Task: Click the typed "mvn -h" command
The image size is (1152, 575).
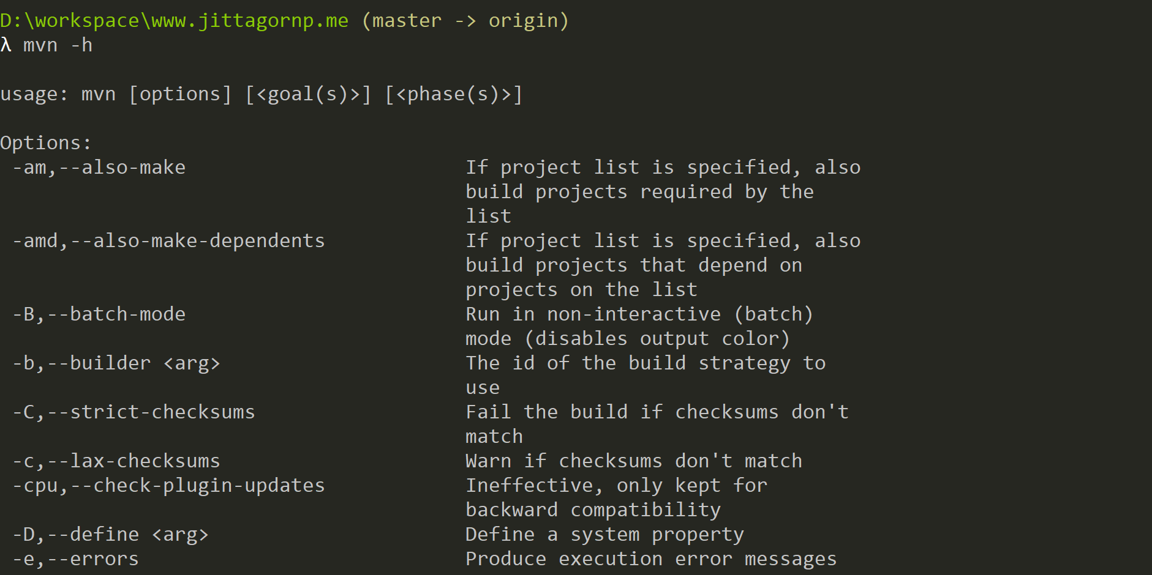Action: pyautogui.click(x=58, y=45)
